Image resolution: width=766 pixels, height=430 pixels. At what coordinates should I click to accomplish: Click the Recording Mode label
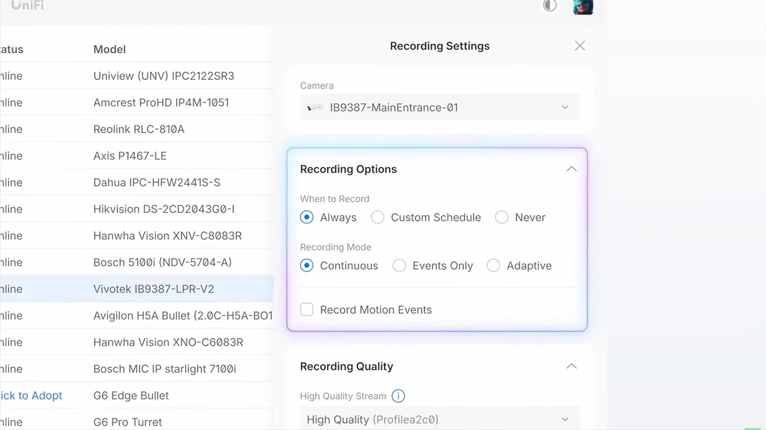click(x=336, y=247)
